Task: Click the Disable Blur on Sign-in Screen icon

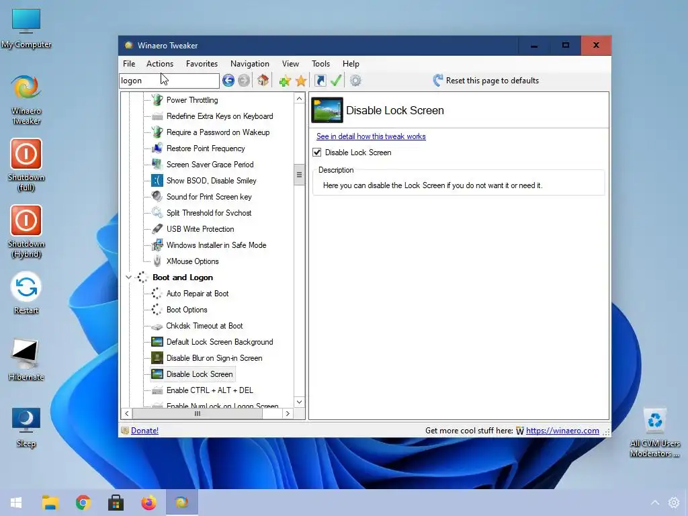Action: point(157,358)
